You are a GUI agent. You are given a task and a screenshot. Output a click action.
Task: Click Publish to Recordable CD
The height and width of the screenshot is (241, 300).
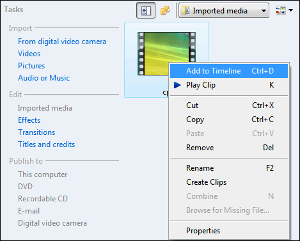43,199
